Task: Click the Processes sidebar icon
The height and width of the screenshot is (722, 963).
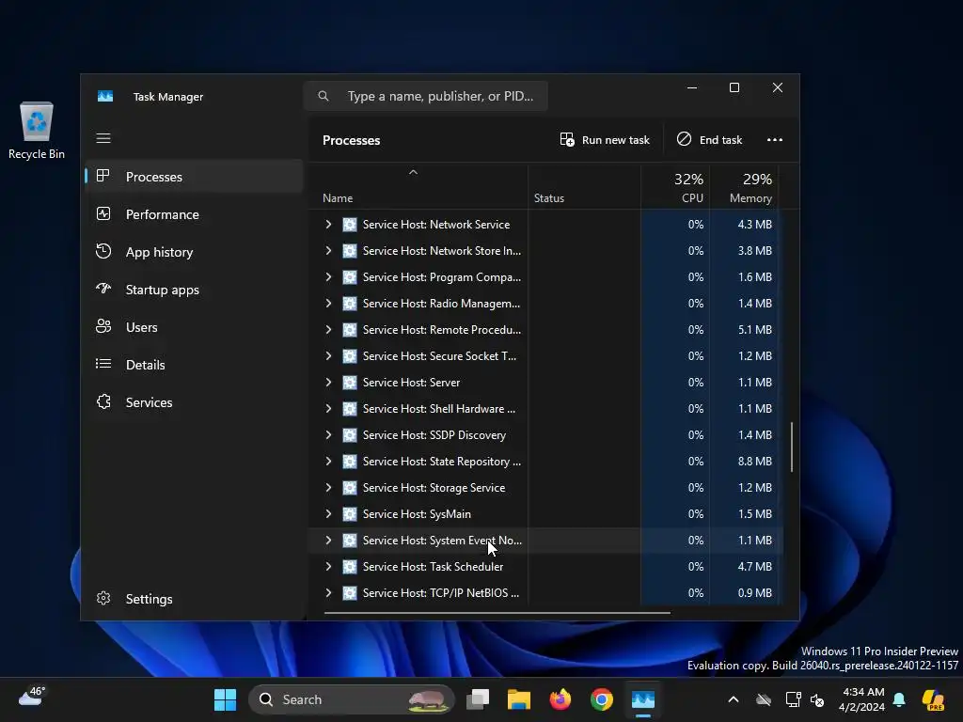Action: (103, 176)
